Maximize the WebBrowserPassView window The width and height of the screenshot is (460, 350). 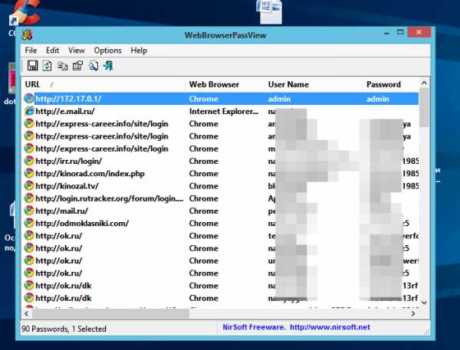point(400,32)
